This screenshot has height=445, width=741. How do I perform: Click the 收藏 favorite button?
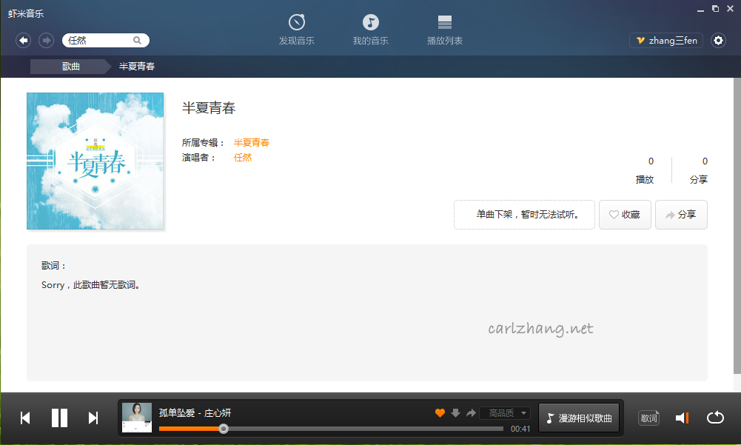(625, 215)
